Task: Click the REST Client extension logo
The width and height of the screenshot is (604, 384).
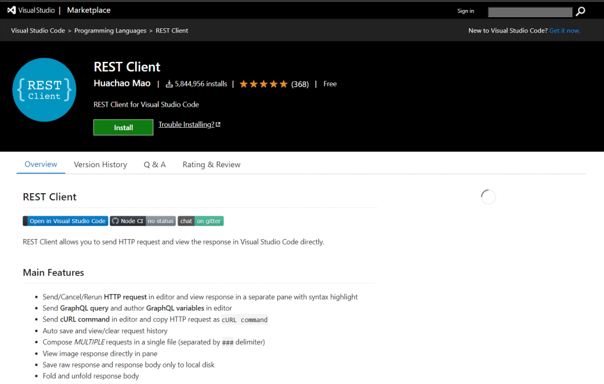Action: 44,90
